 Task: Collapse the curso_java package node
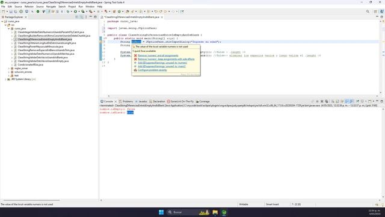pos(9,28)
